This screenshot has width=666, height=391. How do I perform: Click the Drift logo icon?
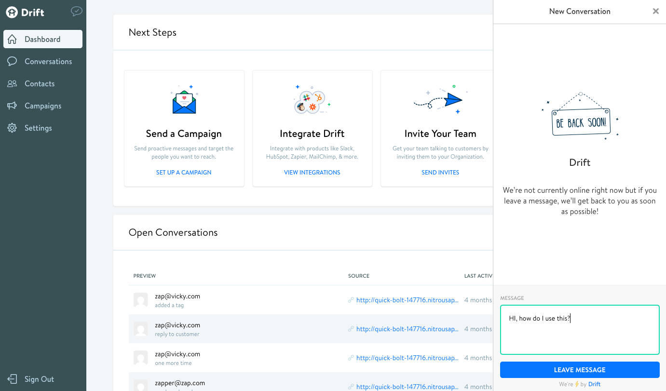coord(12,13)
